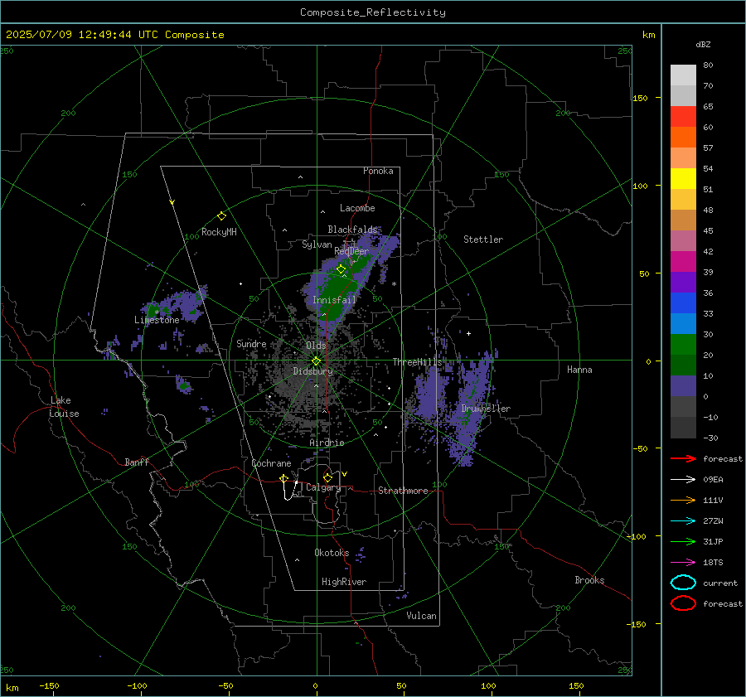Viewport: 746px width, 697px height.
Task: Click the 65 value in dBZ legend
Action: (708, 107)
